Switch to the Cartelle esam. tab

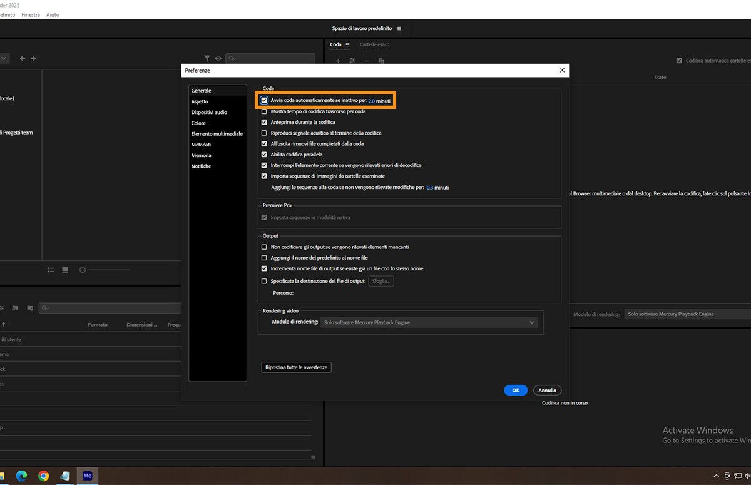[x=375, y=44]
